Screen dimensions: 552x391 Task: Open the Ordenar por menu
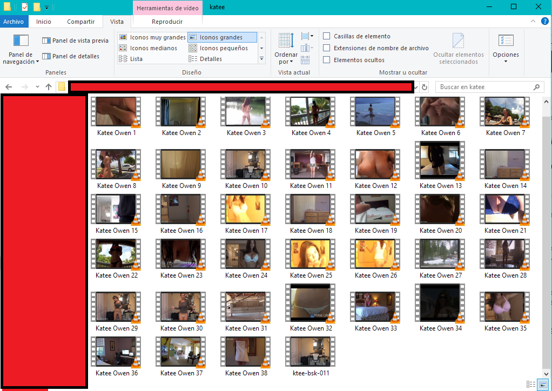286,49
